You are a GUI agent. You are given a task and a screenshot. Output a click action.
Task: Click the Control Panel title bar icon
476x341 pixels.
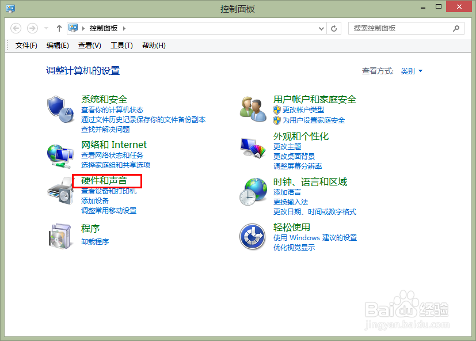pos(10,8)
